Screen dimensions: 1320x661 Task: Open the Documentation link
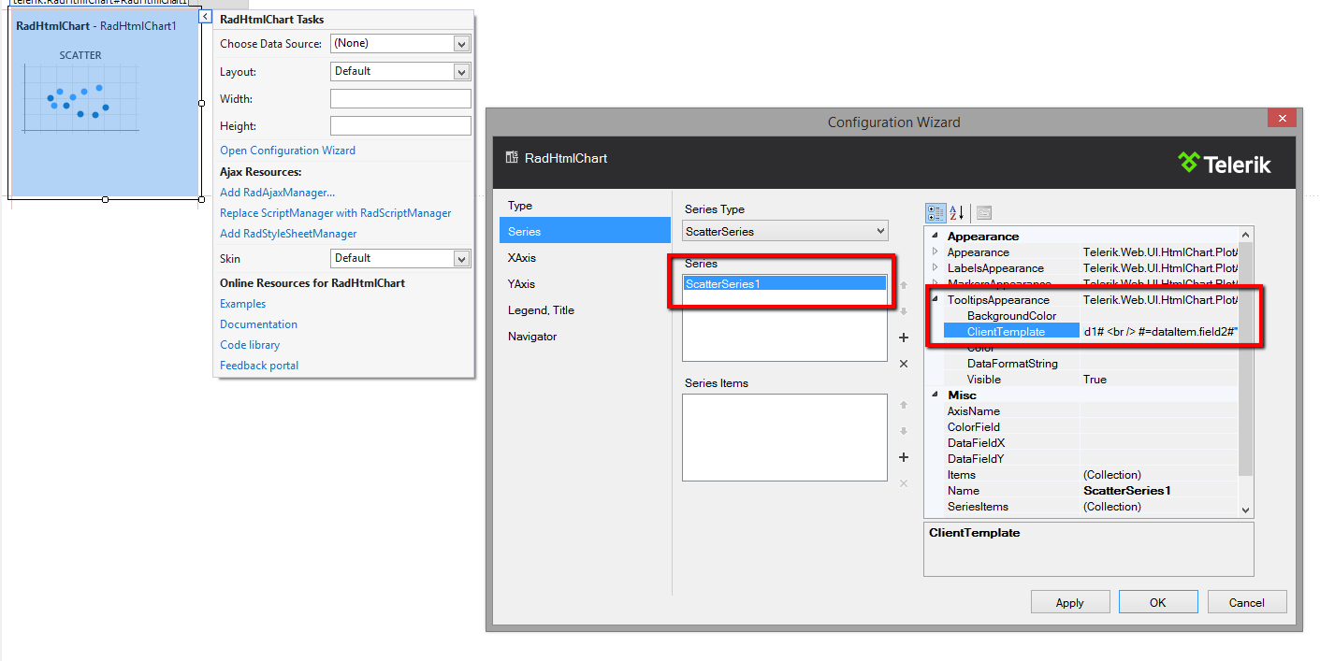point(258,324)
